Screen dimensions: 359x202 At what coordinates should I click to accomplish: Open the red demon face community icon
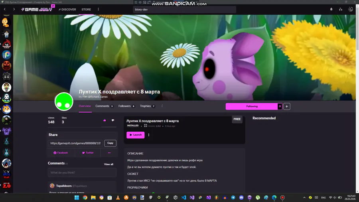(x=6, y=66)
